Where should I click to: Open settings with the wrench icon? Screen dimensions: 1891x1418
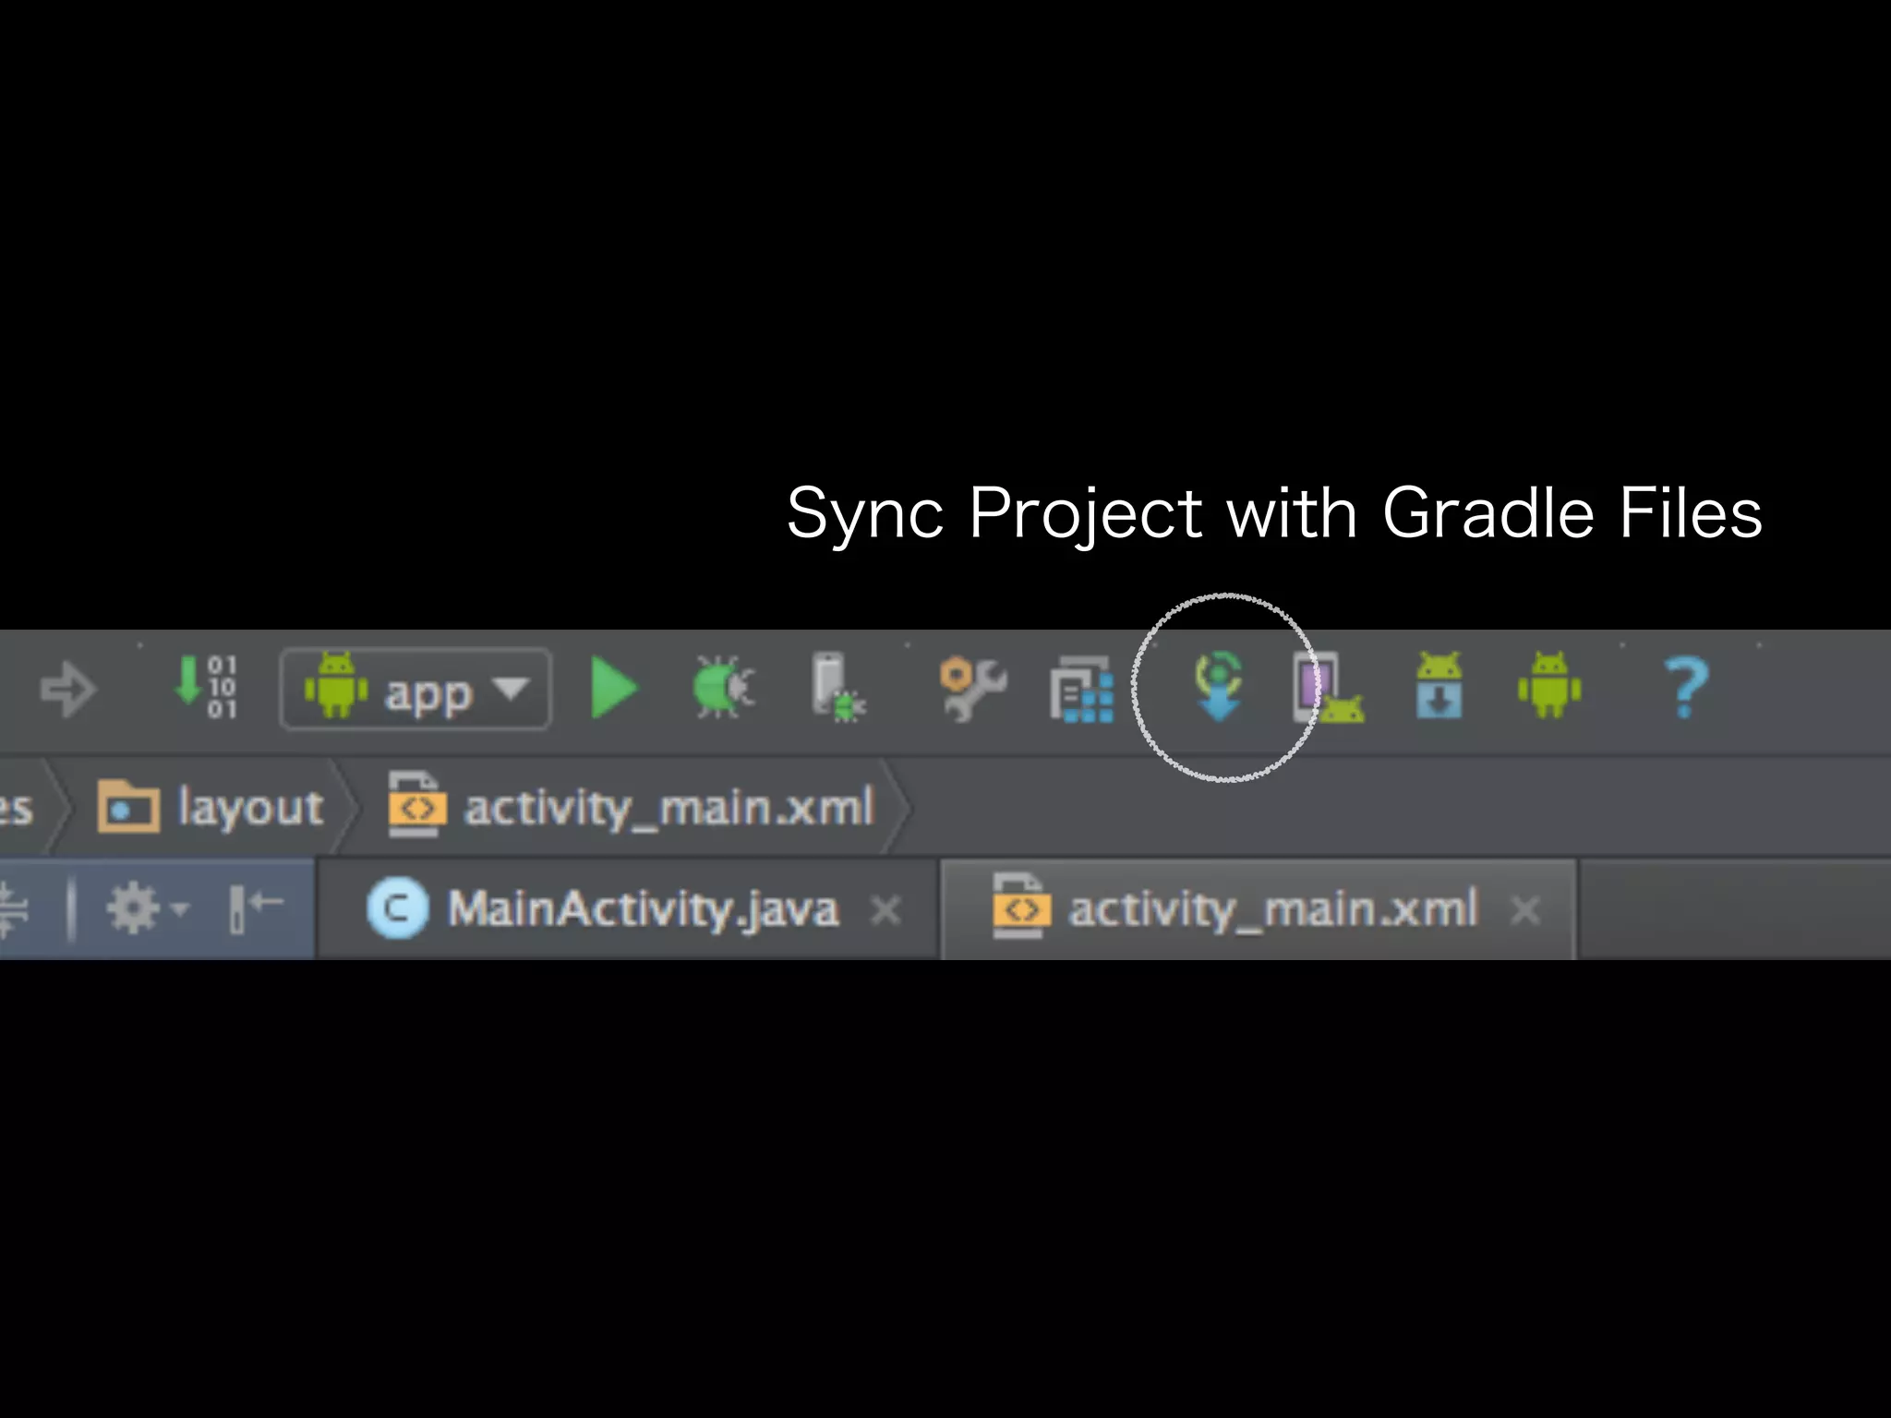971,689
